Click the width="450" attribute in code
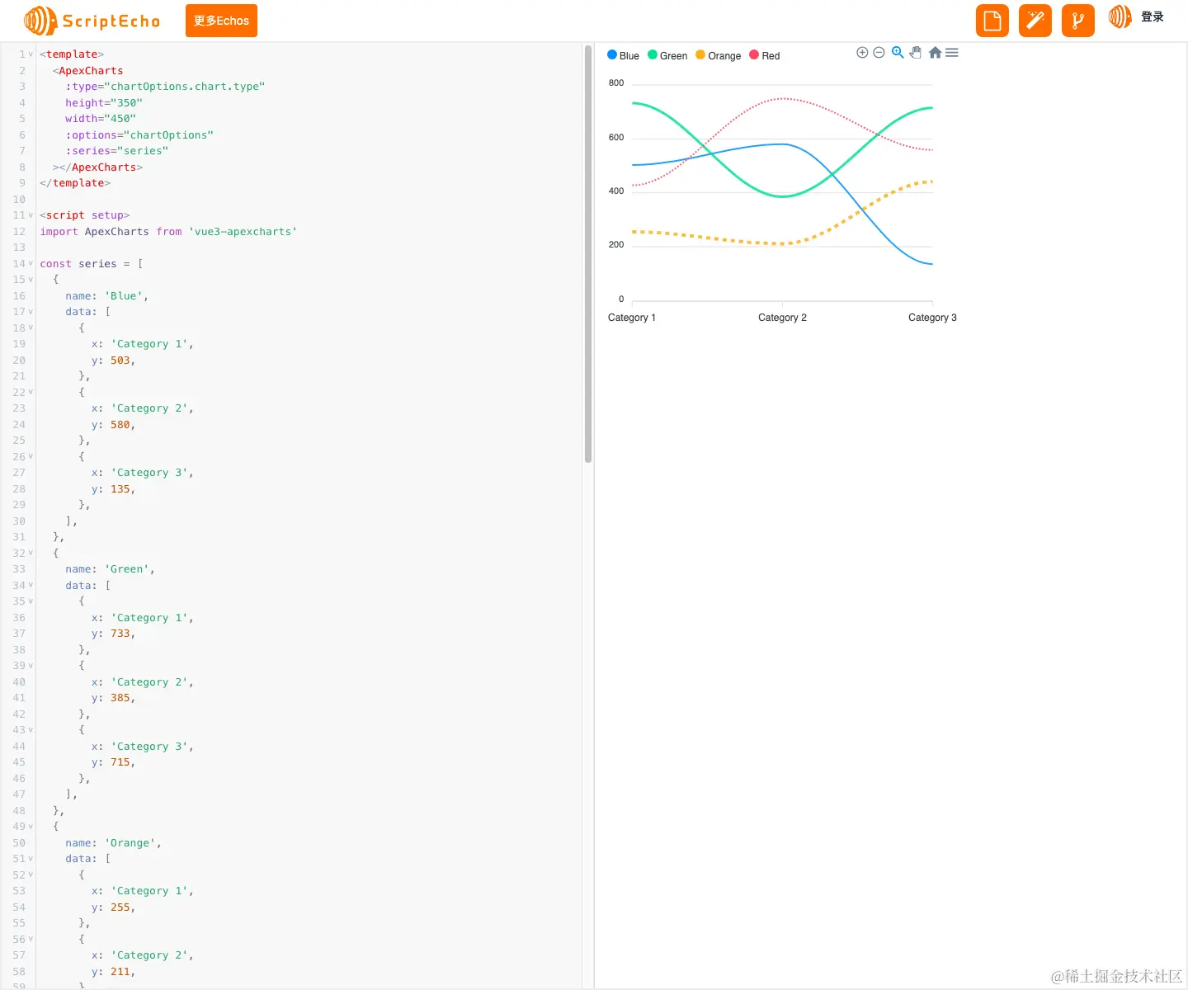Screen dimensions: 1188x990 101,119
